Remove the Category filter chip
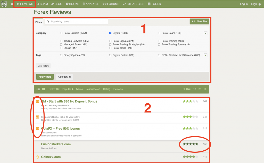Viewport: 264px width, 163px height. (x=70, y=77)
